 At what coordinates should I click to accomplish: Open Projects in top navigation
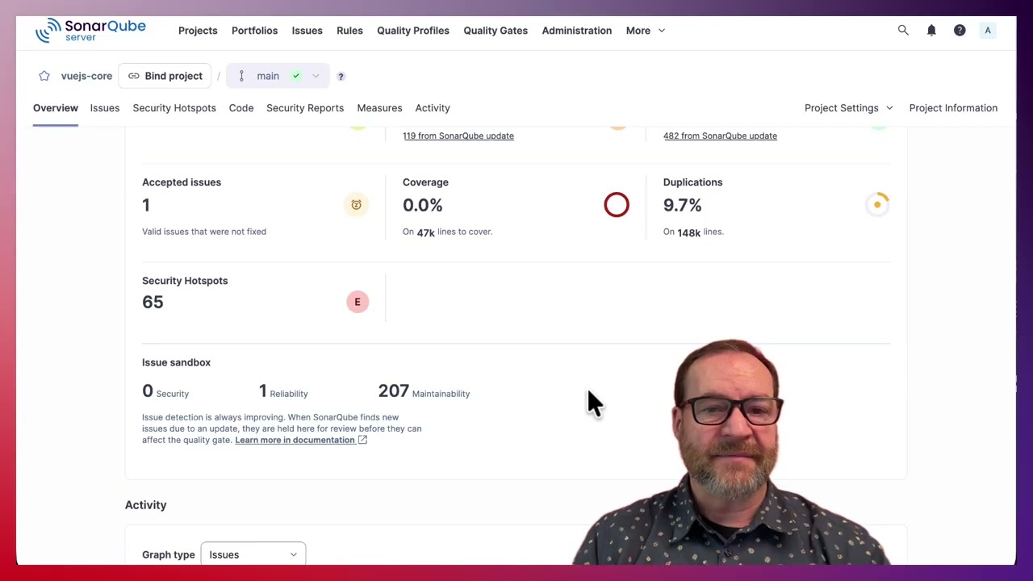[198, 31]
